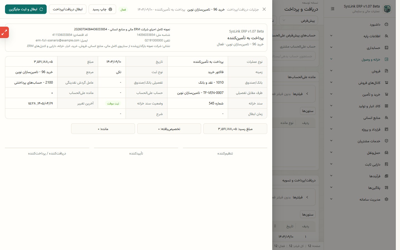The width and height of the screenshot is (400, 250).
Task: Expand the منابع انسانی chevron
Action: (x=331, y=118)
